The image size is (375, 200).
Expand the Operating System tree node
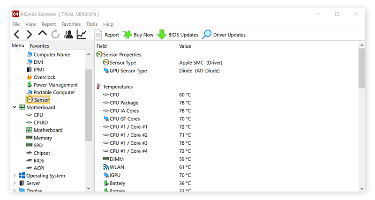pos(15,176)
